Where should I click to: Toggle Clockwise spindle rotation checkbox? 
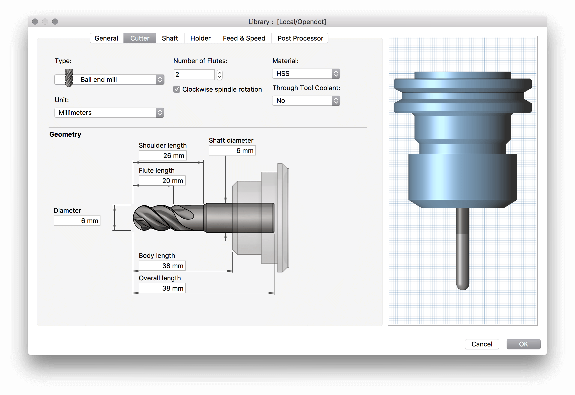click(x=177, y=89)
